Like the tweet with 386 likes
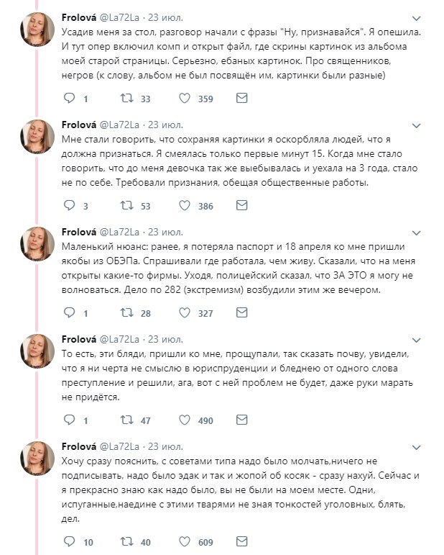Image resolution: width=444 pixels, height=555 pixels. [x=184, y=206]
